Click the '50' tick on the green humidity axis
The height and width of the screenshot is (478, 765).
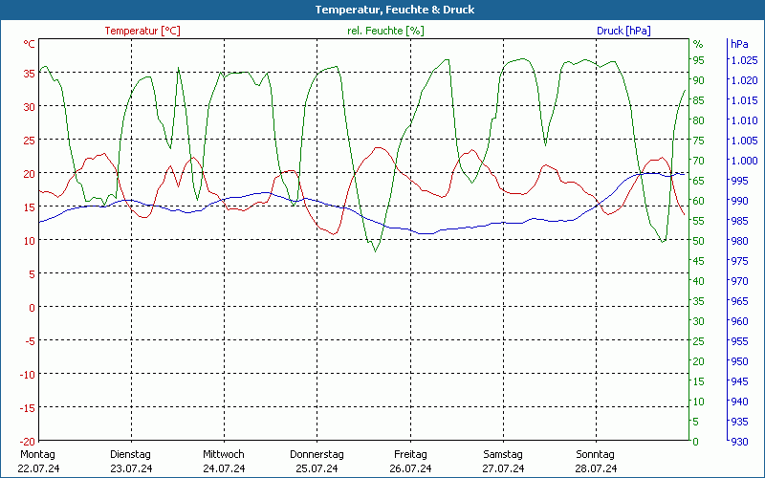699,241
